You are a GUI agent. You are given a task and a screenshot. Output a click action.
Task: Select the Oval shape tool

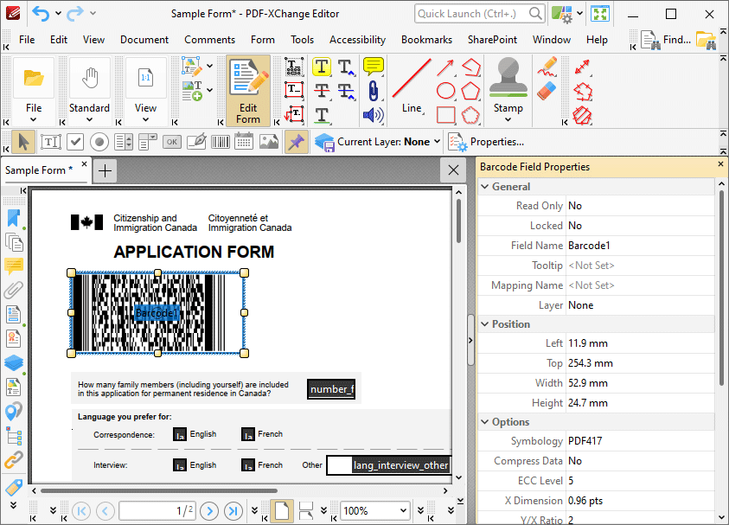point(446,91)
